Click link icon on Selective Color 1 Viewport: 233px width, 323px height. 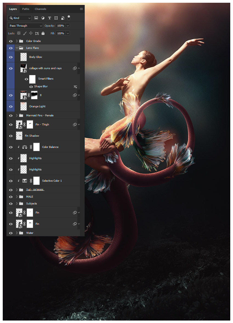tap(31, 181)
